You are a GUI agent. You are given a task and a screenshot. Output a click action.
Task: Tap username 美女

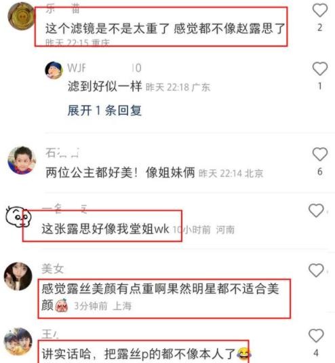53,269
